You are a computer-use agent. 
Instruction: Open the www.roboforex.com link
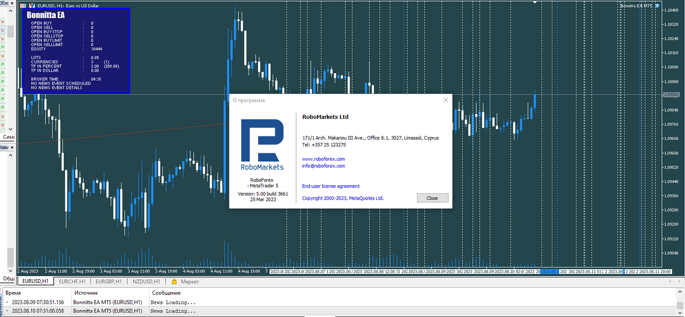[x=323, y=159]
